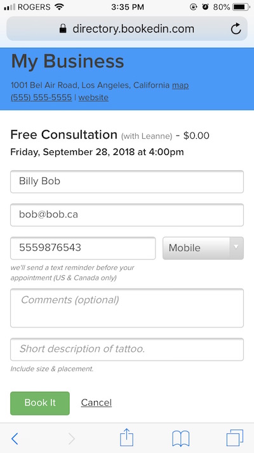This screenshot has width=254, height=453.
Task: Select the bob@bob.ca email field
Action: [x=127, y=215]
